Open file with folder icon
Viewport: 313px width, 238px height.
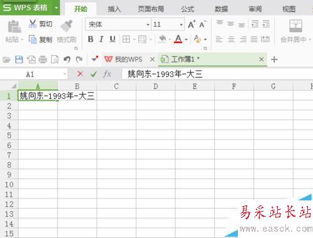point(6,59)
